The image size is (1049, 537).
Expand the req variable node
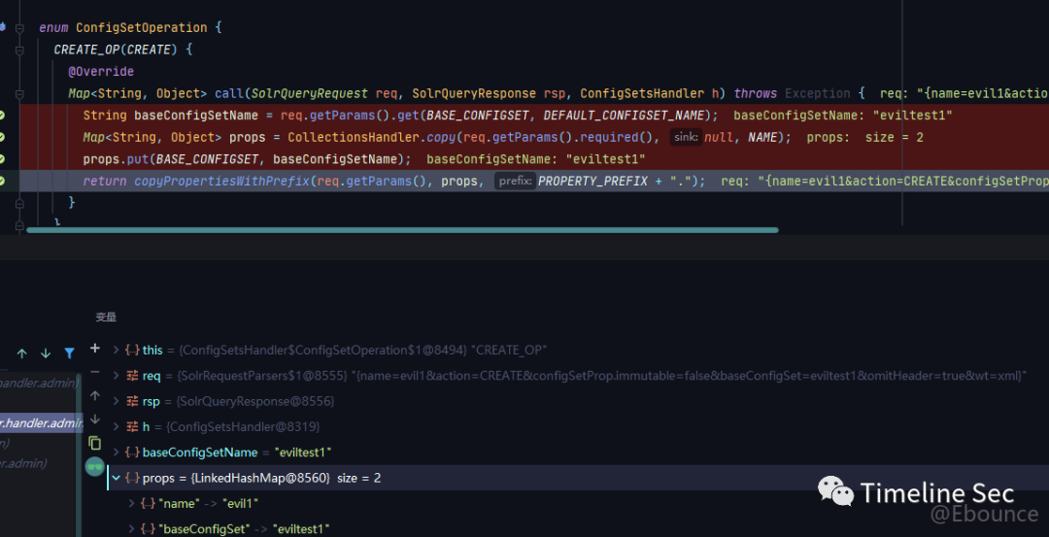click(117, 376)
